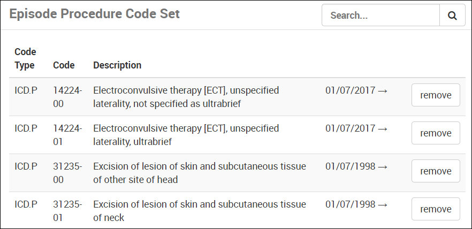Remove the ultrabrief ECT code 14224-01
This screenshot has width=472, height=229.
pos(435,133)
